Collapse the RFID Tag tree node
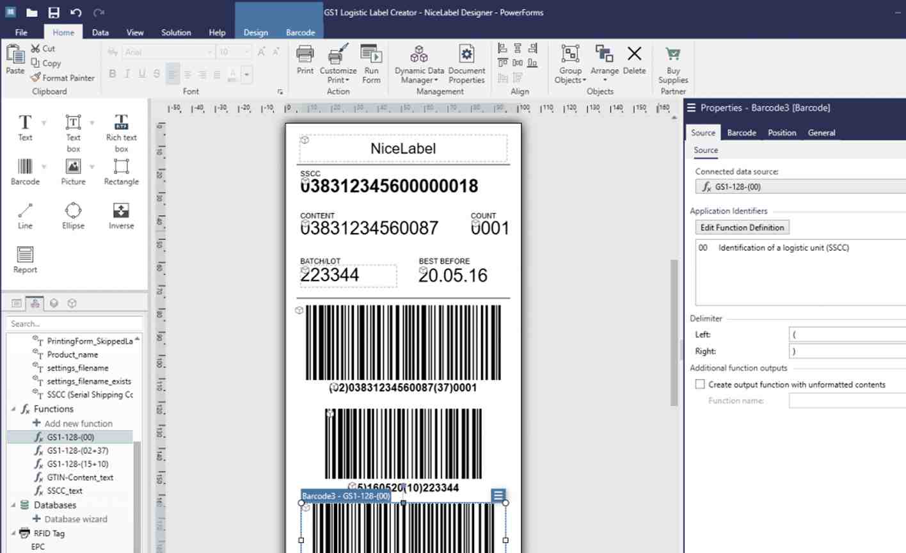Image resolution: width=906 pixels, height=553 pixels. pyautogui.click(x=13, y=533)
